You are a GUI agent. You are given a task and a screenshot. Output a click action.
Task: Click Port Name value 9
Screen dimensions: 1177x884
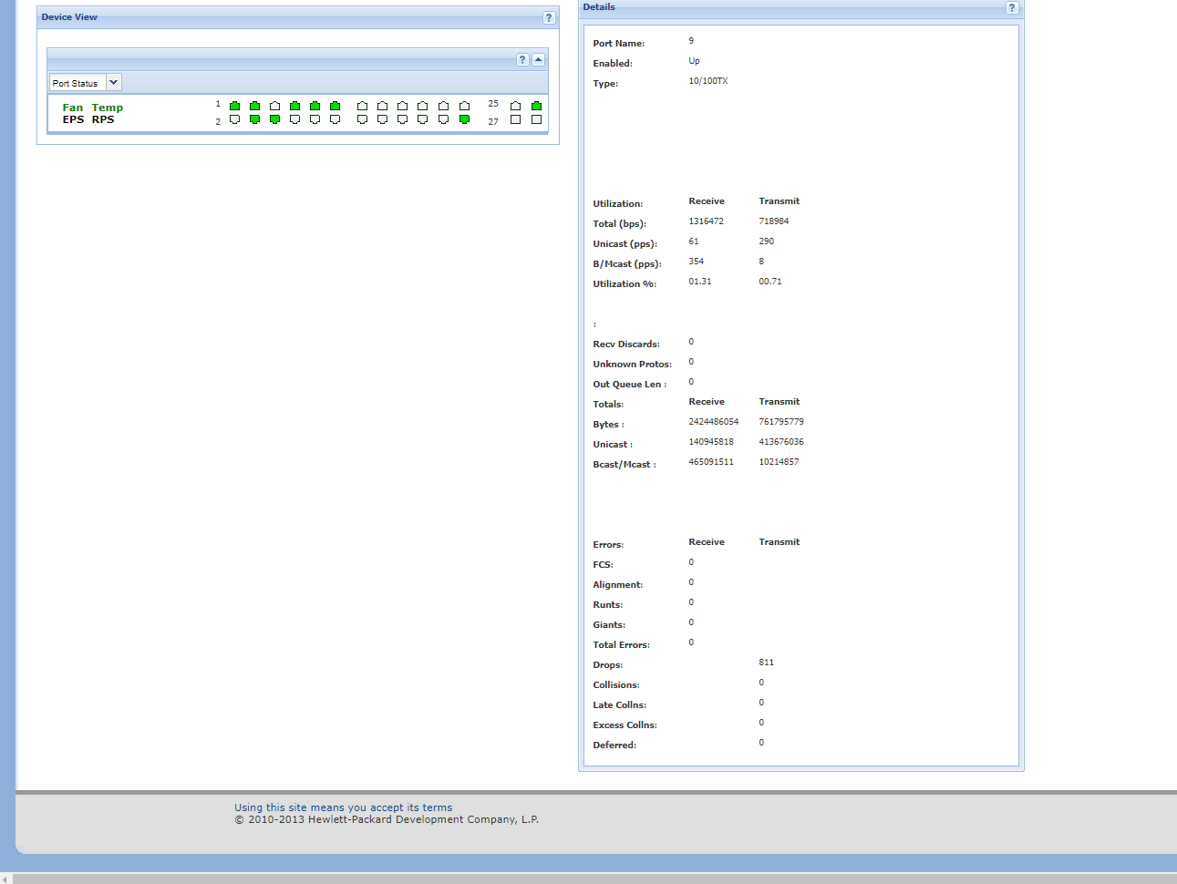click(691, 41)
